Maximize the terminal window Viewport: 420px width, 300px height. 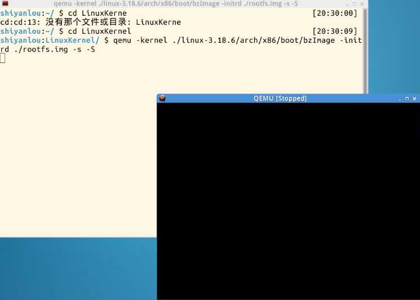pos(355,4)
